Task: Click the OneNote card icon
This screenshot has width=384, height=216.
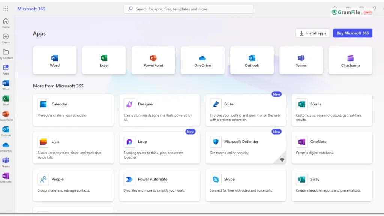Action: pos(302,142)
